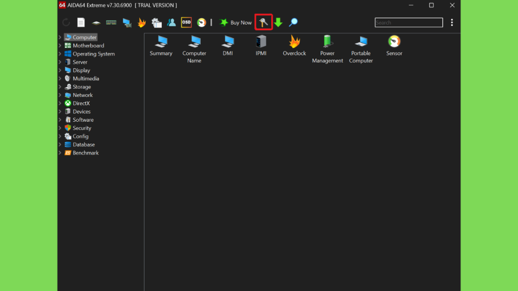Open the Overclock page icon
518x291 pixels.
294,45
